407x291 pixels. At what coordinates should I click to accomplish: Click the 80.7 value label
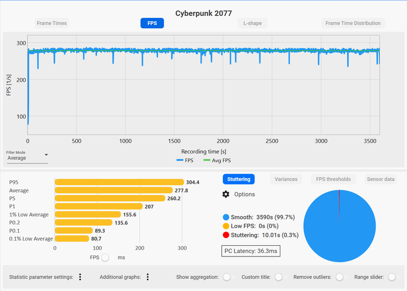click(96, 239)
